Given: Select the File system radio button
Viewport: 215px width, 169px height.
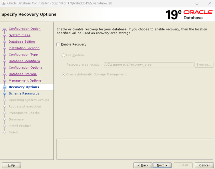Looking at the screenshot, I should coord(63,55).
